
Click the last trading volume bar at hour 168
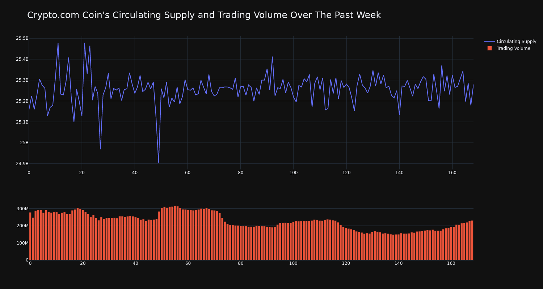click(472, 240)
